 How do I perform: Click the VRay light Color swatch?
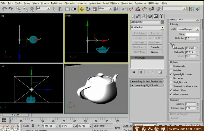coord(192,34)
